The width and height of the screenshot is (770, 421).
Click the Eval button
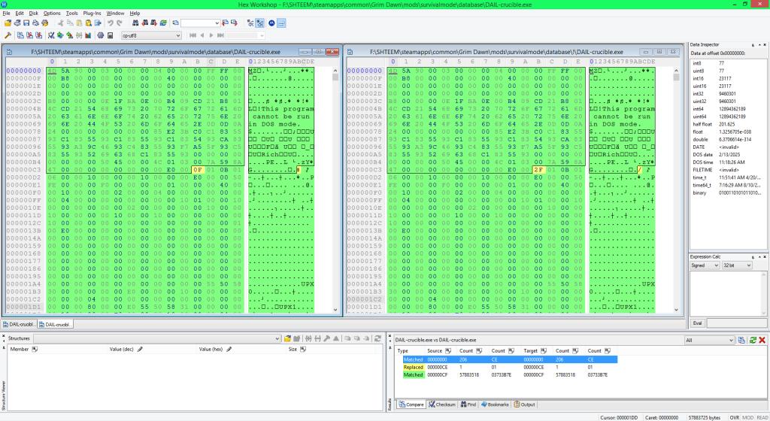[697, 323]
